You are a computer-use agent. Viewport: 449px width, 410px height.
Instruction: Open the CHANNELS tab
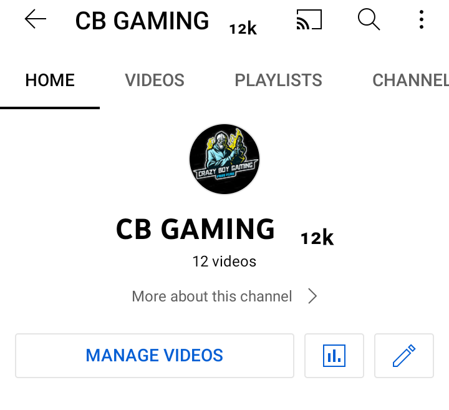410,80
